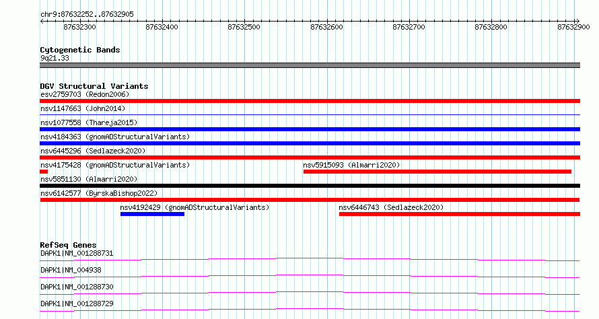Click the nsv4192429 (gnomADStructuralVariants) label

click(x=195, y=207)
